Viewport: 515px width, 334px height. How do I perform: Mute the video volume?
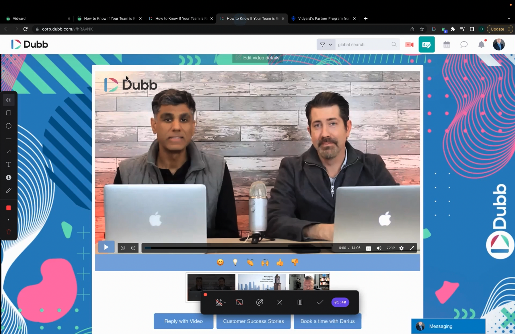[x=379, y=248]
